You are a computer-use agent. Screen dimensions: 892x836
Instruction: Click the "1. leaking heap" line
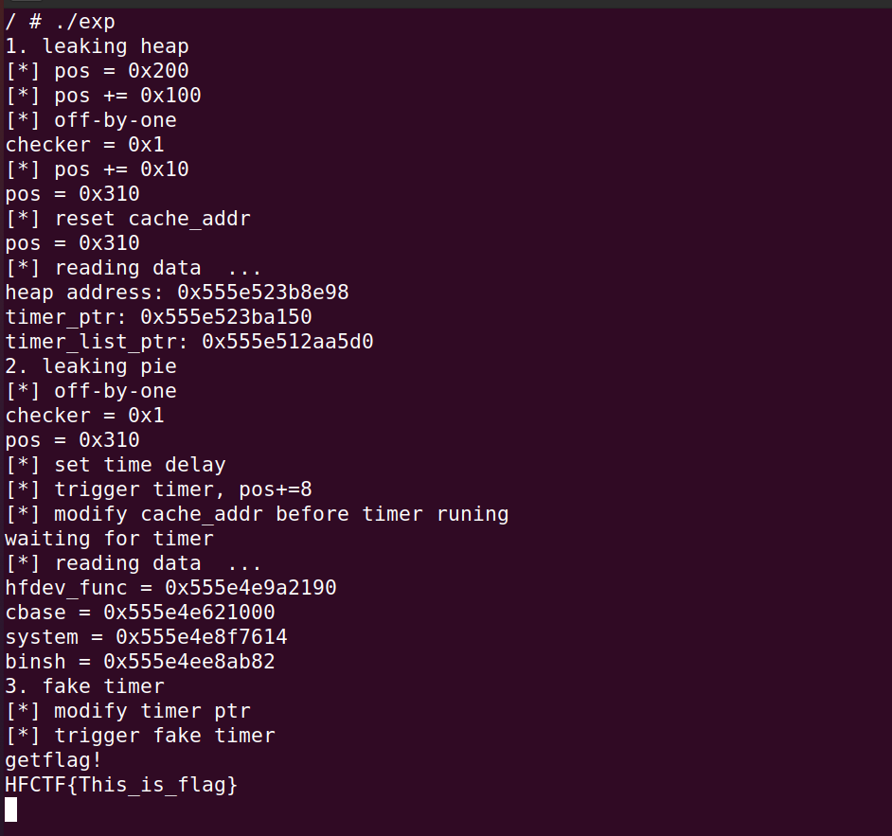97,46
